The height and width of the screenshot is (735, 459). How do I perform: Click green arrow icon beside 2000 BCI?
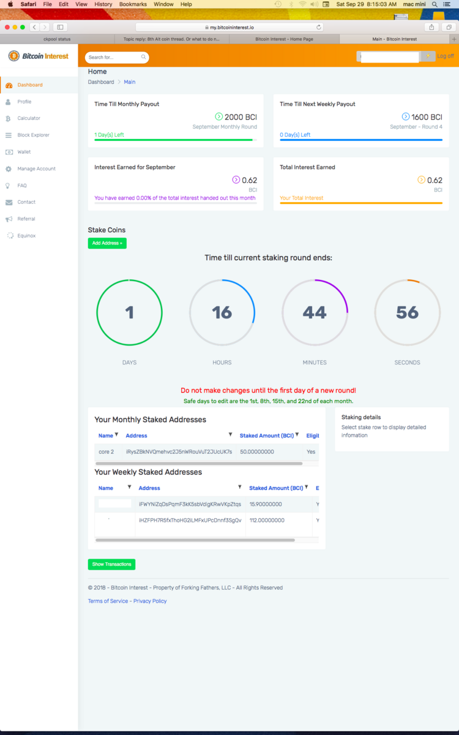219,116
